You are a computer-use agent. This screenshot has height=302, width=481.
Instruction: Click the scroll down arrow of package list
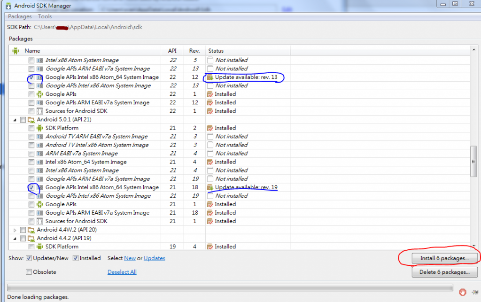(473, 246)
